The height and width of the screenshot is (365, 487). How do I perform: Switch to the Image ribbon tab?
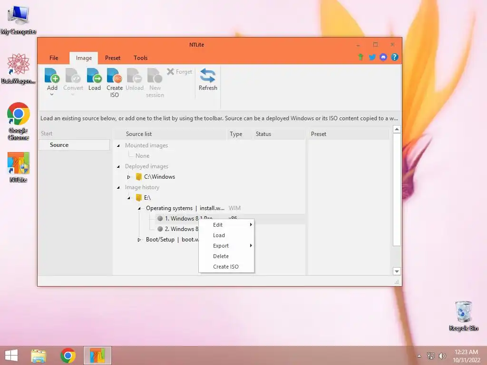click(84, 58)
